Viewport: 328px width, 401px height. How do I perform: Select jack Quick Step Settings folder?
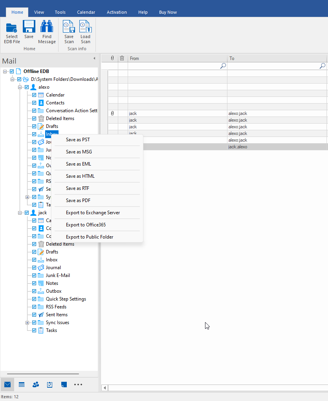click(x=66, y=299)
